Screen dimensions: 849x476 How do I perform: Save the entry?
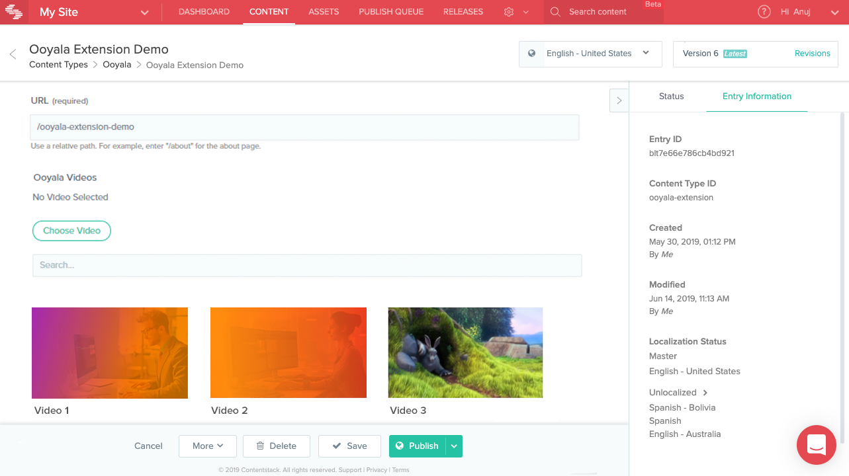[349, 446]
